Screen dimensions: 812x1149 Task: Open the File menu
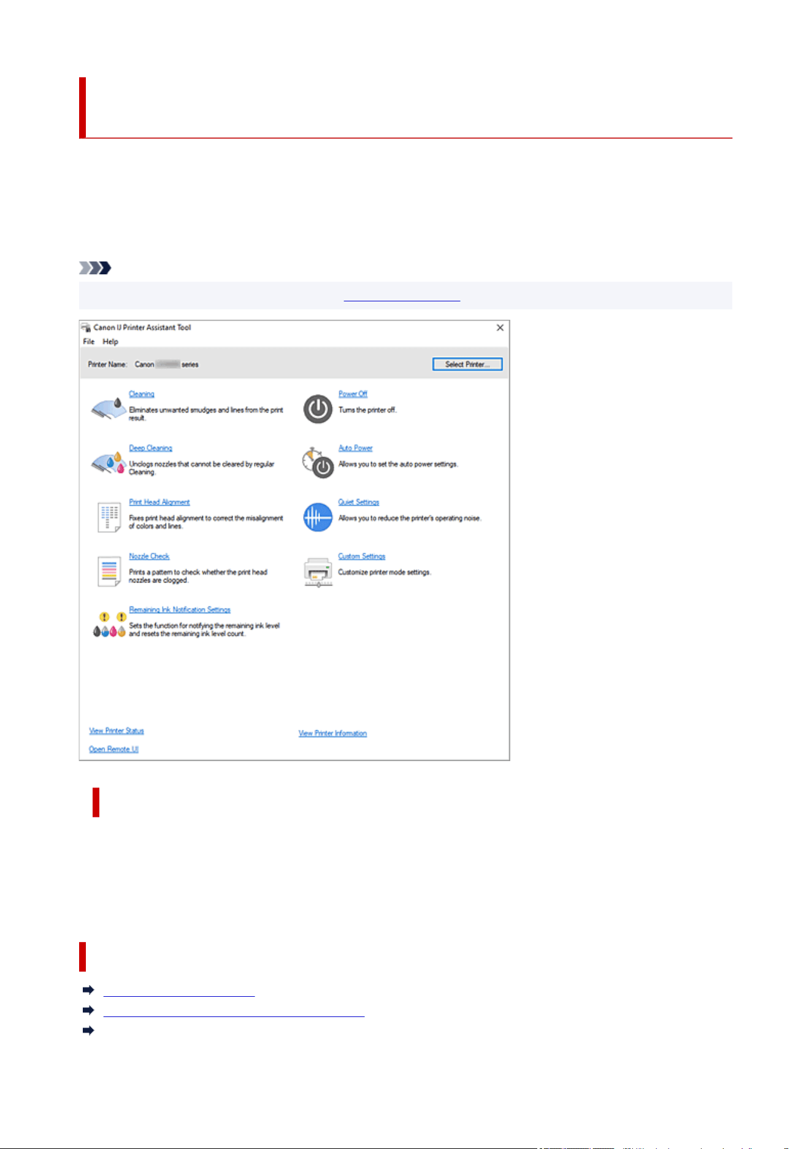pos(89,342)
